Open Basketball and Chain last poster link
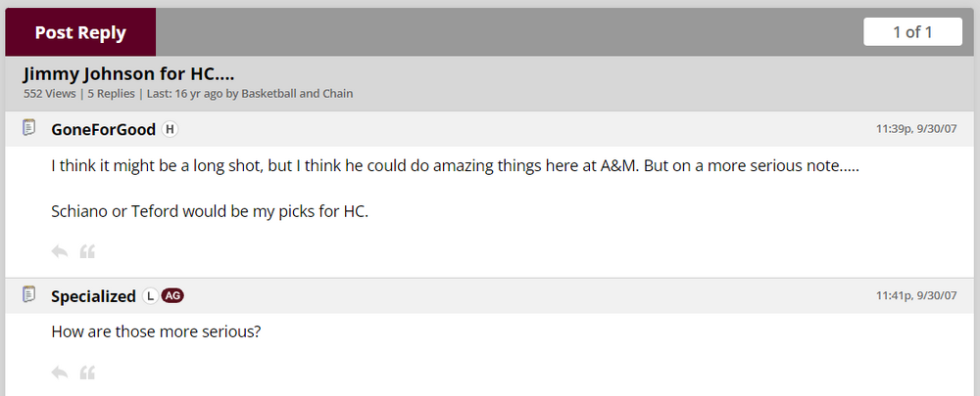980x396 pixels. pos(298,94)
